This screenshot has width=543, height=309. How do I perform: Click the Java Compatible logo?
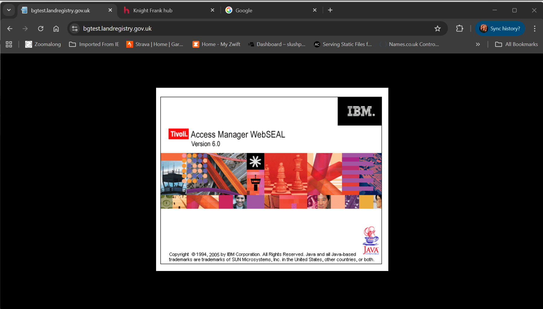[x=371, y=240]
